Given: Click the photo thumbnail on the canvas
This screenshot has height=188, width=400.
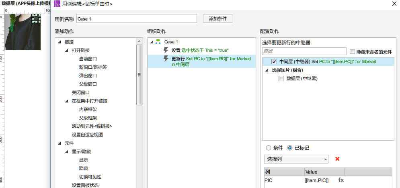Looking at the screenshot, I should tap(23, 32).
